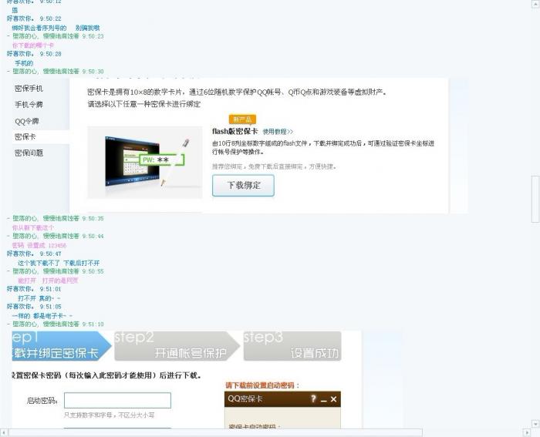Close the QQ密保卡 widget with the X
540x437 pixels.
333,399
